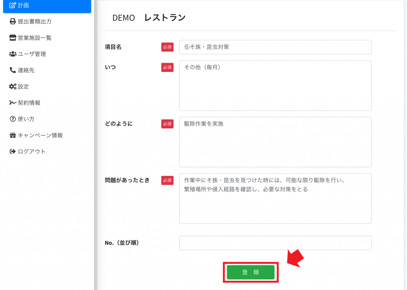Click the users icon for ユーザ管理

(12, 54)
